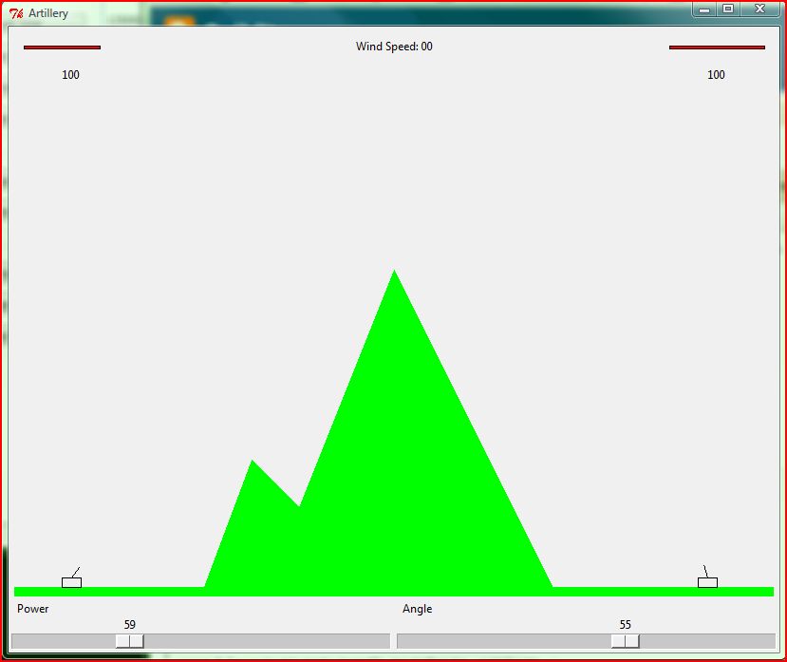The image size is (787, 662).
Task: Click the Wind Speed label
Action: click(394, 47)
